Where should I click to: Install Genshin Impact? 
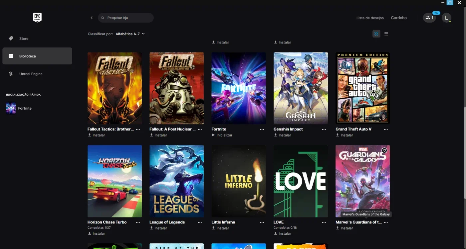pos(282,135)
